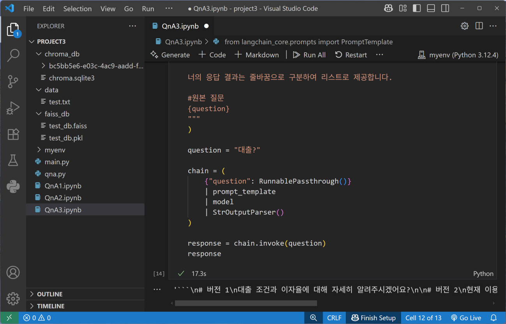Open Run and Debug view
Image resolution: width=506 pixels, height=324 pixels.
coord(13,108)
